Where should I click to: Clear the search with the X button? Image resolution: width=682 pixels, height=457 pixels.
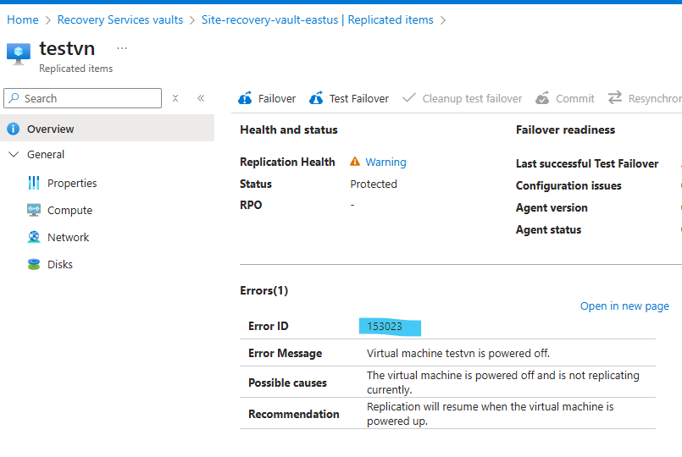click(175, 98)
